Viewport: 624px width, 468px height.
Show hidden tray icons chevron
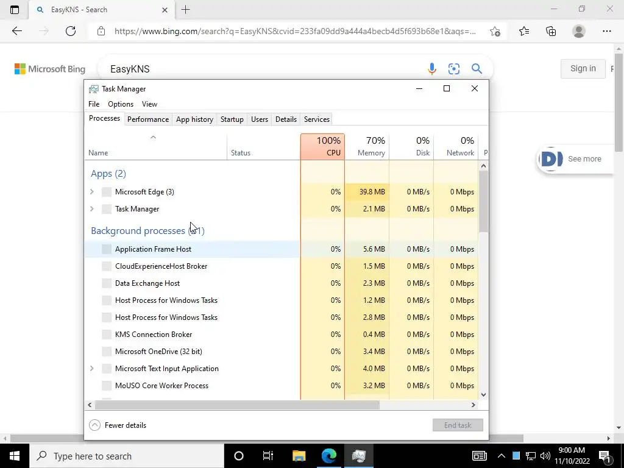click(502, 456)
